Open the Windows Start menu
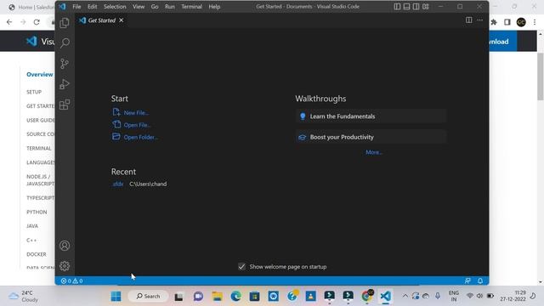Screen dimensions: 544x306 coord(116,297)
